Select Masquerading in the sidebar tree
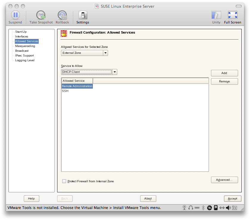Image resolution: width=250 pixels, height=220 pixels. tap(25, 46)
